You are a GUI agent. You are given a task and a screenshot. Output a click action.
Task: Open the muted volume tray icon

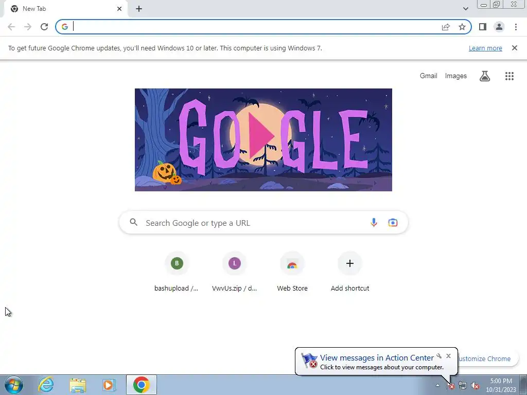click(475, 386)
